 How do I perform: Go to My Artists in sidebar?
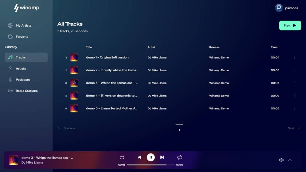coord(23,26)
